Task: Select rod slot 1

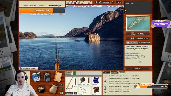Action: coord(62,85)
